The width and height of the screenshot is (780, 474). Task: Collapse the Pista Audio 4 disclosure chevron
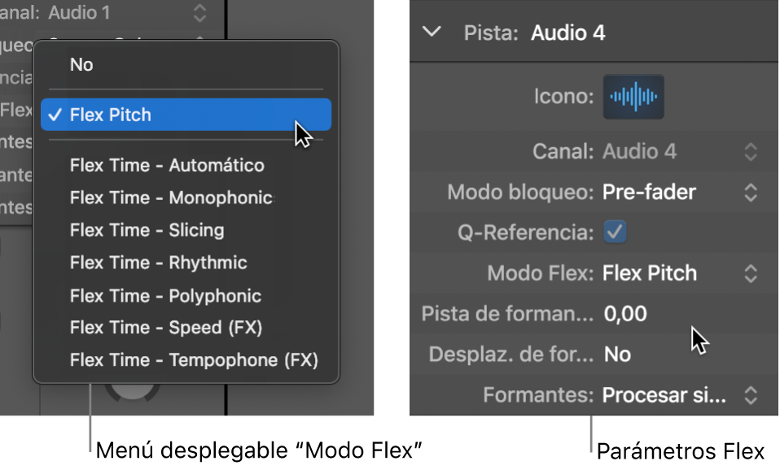tap(433, 33)
